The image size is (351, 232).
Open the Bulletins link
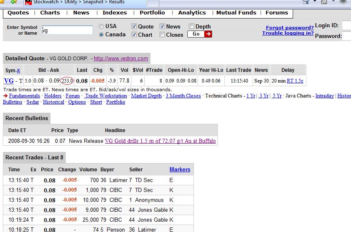point(12,102)
